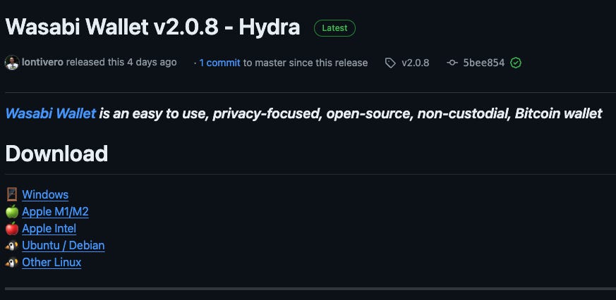Screen dimensions: 616x300
Task: Click the 'Wasabi Wallet v2.0.8 - Hydra' title
Action: point(153,27)
